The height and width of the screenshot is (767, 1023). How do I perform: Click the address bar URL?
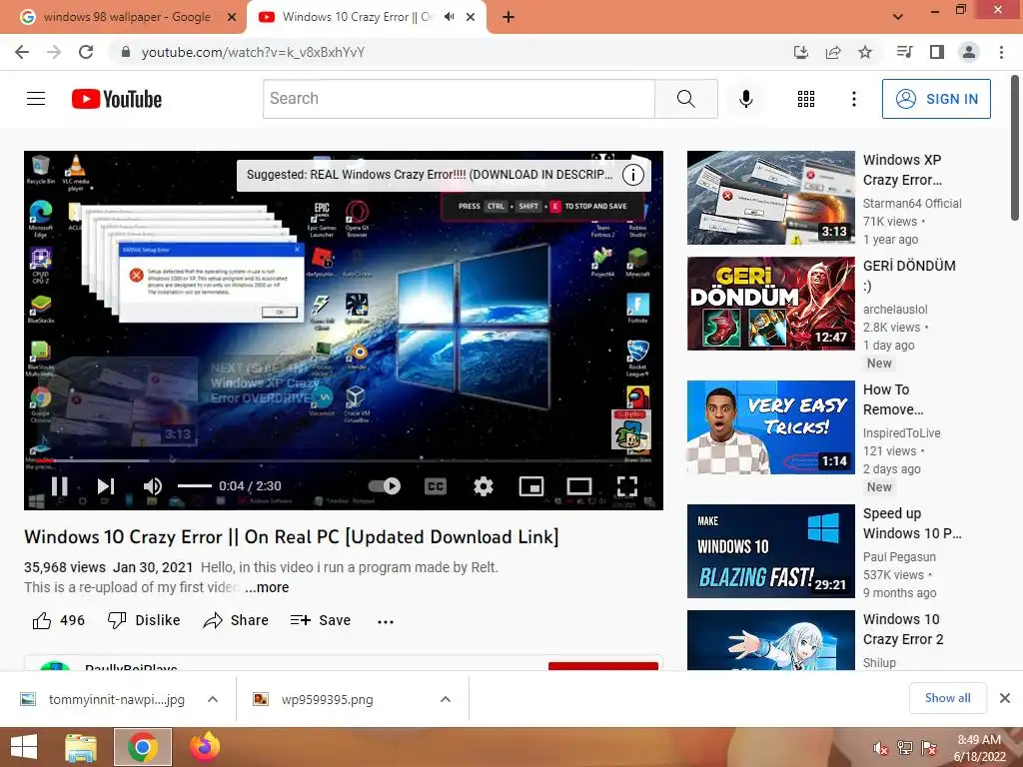(x=253, y=52)
